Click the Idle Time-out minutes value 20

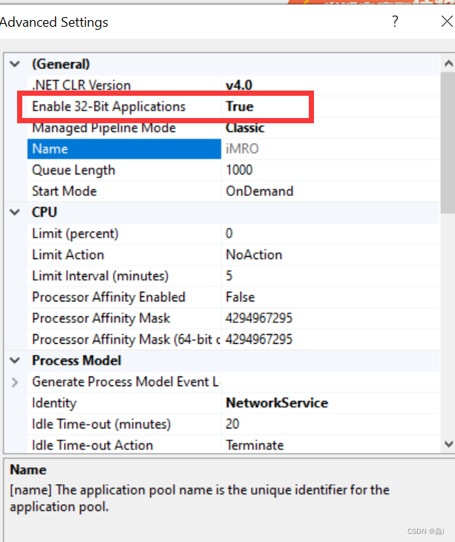[x=233, y=425]
